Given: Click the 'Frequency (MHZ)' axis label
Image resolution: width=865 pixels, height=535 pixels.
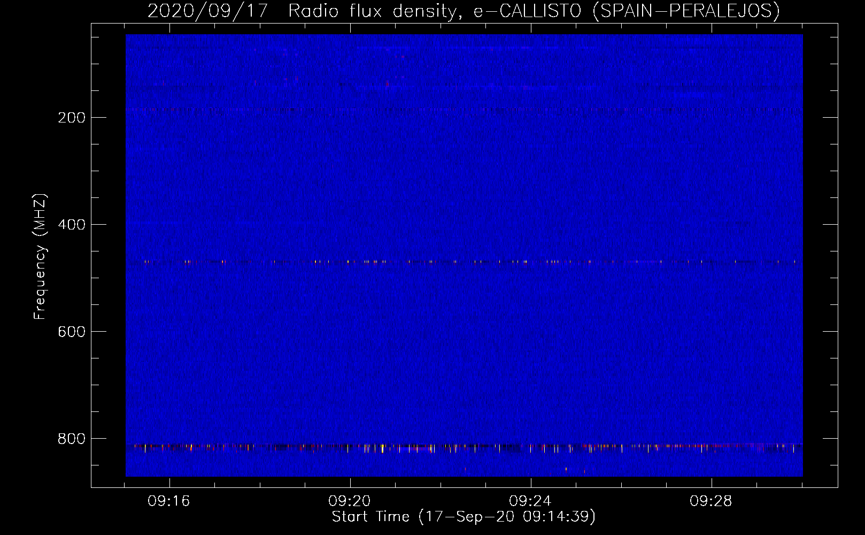Looking at the screenshot, I should pos(40,257).
